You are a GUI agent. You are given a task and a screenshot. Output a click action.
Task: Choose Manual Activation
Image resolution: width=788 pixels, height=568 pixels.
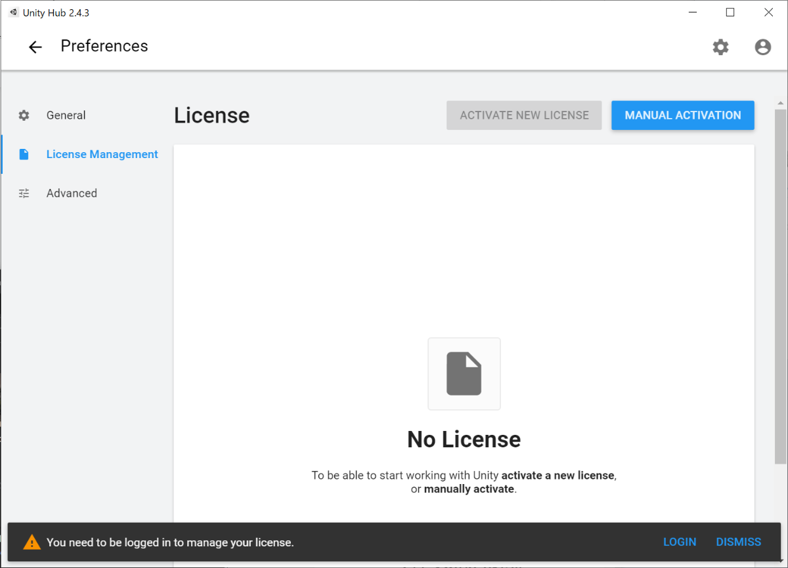tap(683, 115)
